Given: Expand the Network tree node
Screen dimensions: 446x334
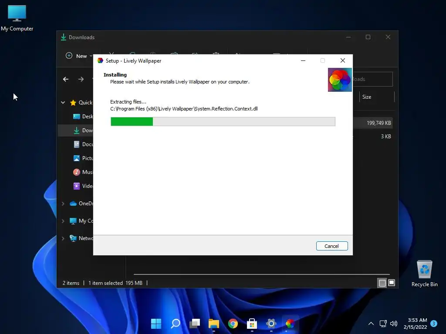Looking at the screenshot, I should tap(63, 238).
